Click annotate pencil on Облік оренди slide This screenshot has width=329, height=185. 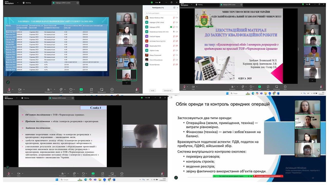pos(176,178)
